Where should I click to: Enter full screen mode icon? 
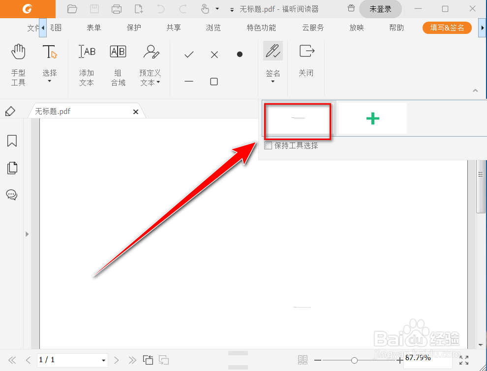pyautogui.click(x=464, y=360)
